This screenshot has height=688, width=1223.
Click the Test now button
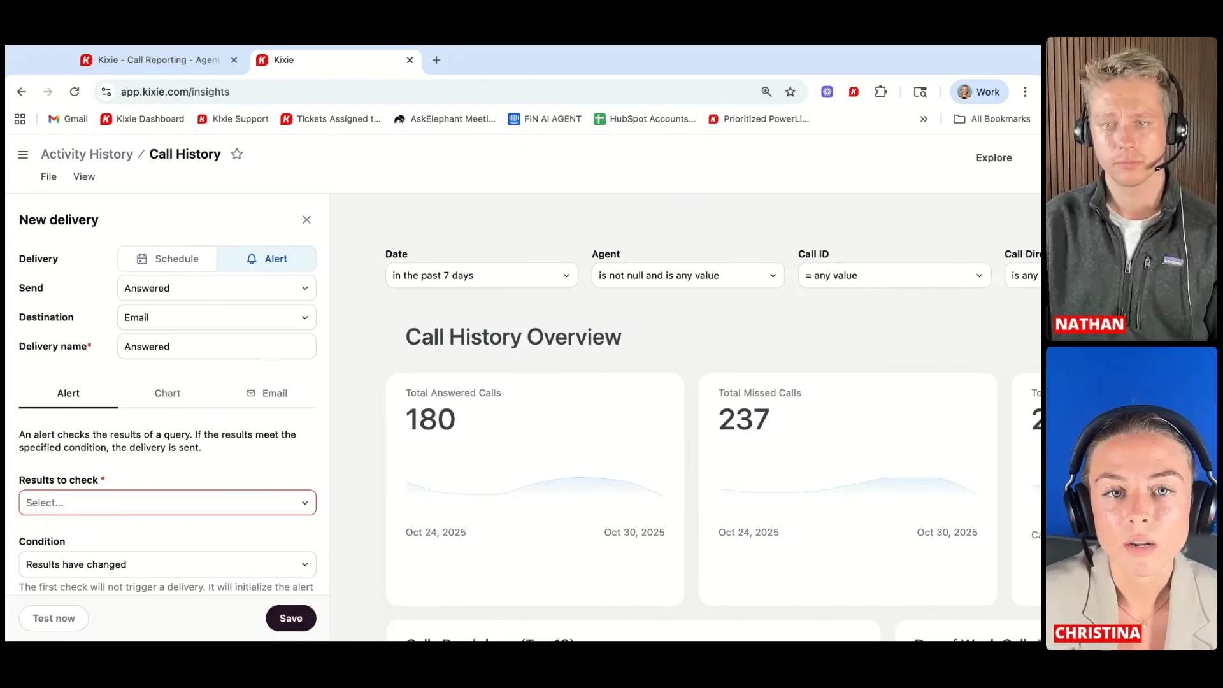coord(54,618)
